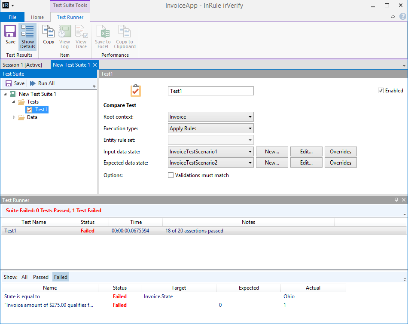408x324 pixels.
Task: Uncheck the Enabled checkbox
Action: pyautogui.click(x=381, y=91)
